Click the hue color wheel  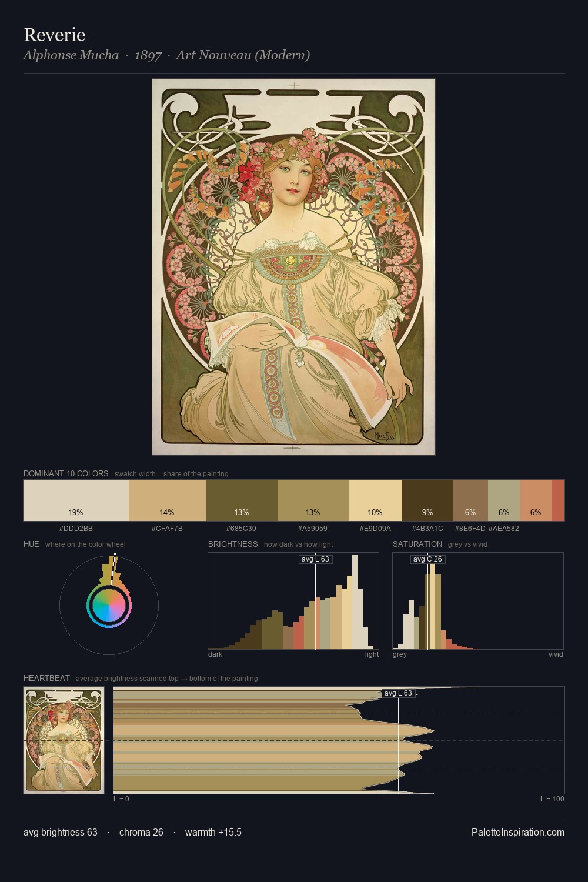point(109,605)
